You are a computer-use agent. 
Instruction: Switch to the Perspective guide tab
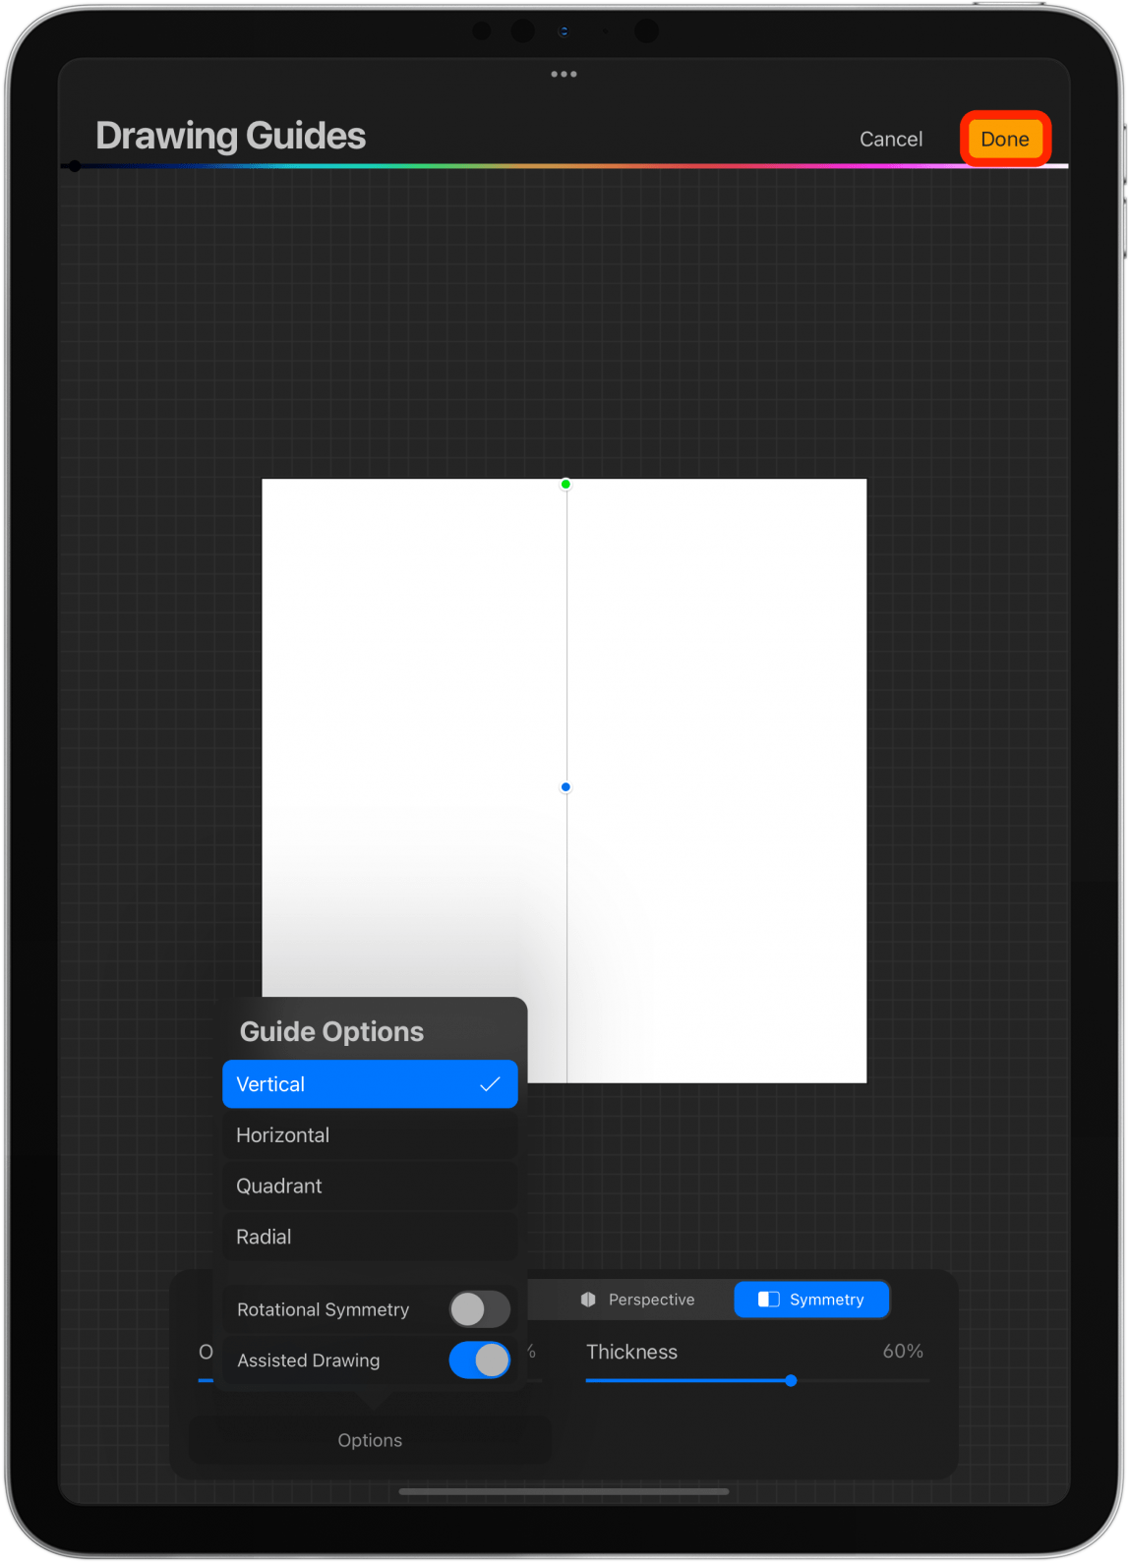[x=637, y=1300]
